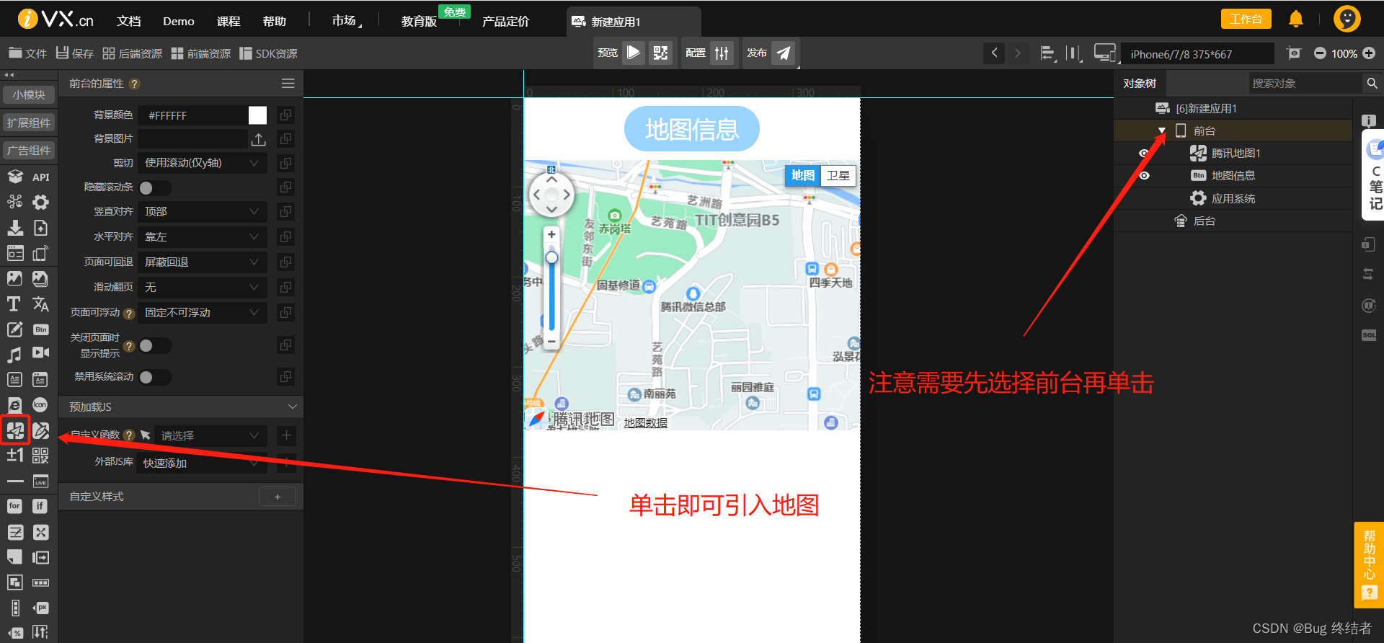
Task: Click the QR code preview button
Action: click(660, 53)
